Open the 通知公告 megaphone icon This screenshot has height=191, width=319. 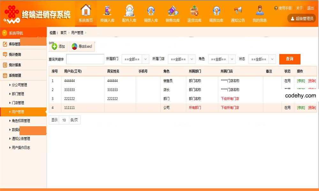pos(238,10)
